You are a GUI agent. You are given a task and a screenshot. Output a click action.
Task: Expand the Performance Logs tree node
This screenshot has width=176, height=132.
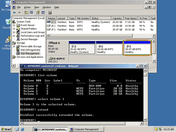14,36
